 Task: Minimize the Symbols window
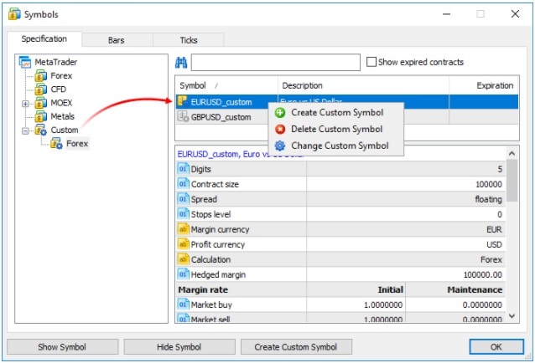(447, 14)
